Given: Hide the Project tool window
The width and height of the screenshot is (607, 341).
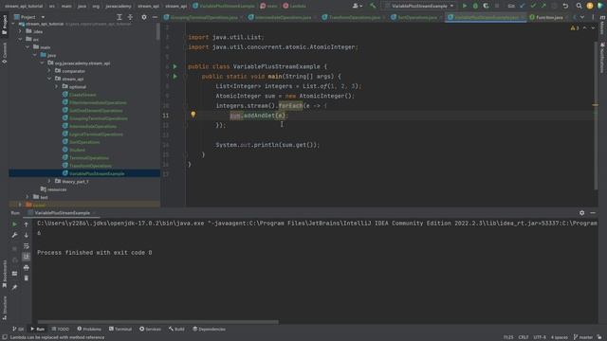Looking at the screenshot, I should [x=155, y=17].
